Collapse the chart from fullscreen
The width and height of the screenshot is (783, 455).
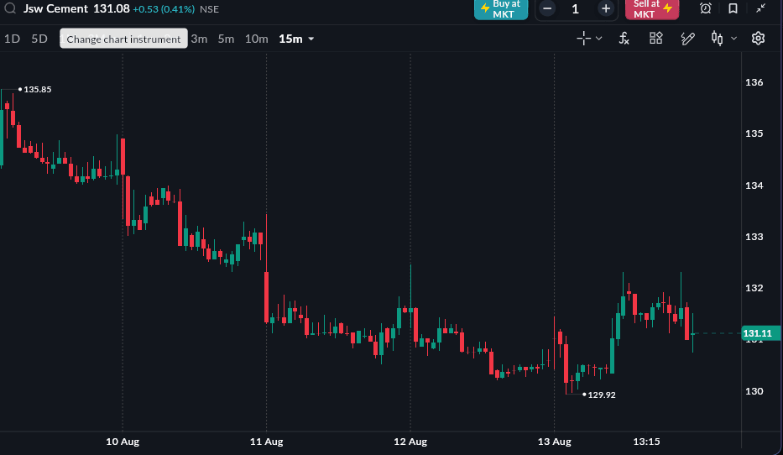pos(760,8)
